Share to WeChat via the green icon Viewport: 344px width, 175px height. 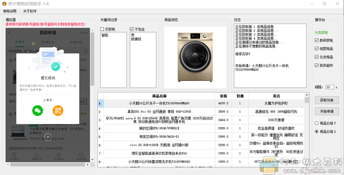click(37, 110)
